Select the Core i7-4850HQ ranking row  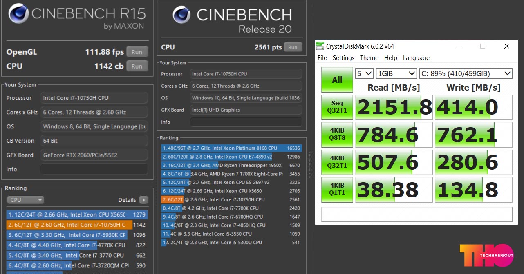coord(231,225)
